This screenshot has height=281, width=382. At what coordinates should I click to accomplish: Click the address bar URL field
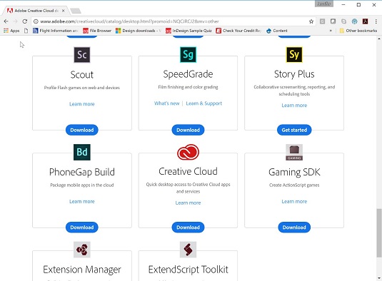[x=173, y=21]
